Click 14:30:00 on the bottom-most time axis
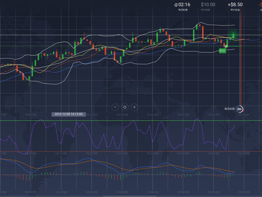The image size is (262, 197). 122,192
